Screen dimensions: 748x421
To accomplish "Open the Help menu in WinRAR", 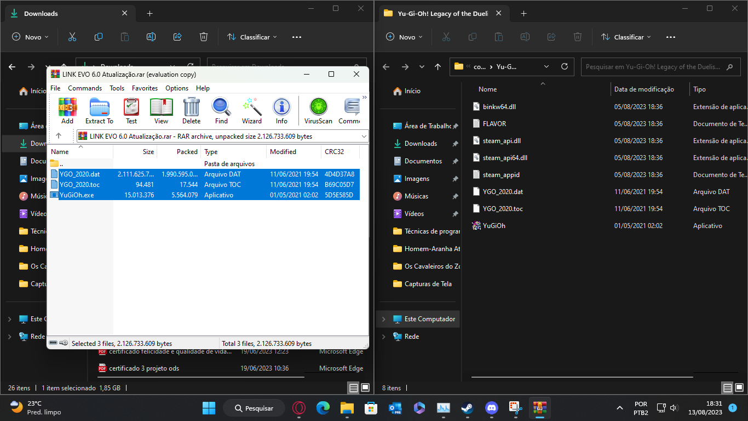I will coord(203,88).
